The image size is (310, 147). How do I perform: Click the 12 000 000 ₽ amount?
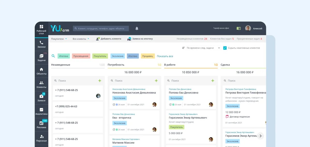tap(233, 112)
